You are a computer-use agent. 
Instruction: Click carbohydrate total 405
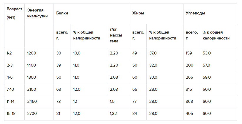tap(189, 113)
